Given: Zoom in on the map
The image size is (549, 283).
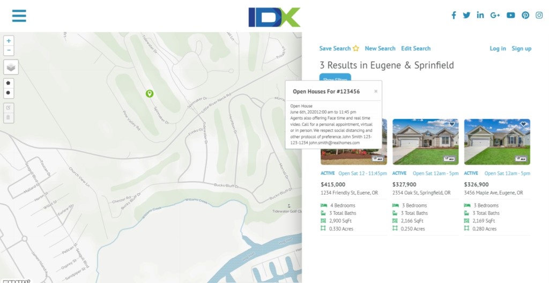Looking at the screenshot, I should pyautogui.click(x=9, y=41).
